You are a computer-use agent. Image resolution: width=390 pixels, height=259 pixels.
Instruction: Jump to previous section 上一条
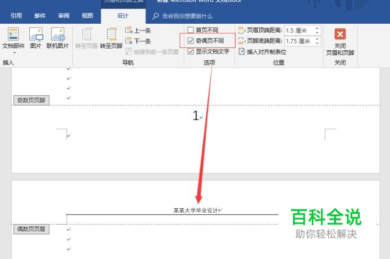pyautogui.click(x=138, y=30)
